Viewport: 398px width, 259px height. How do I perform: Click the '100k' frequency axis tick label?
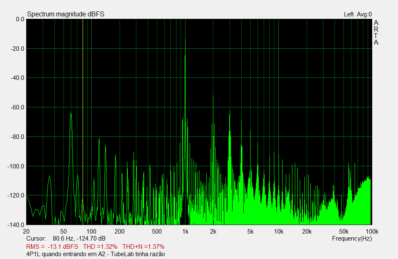pyautogui.click(x=372, y=232)
